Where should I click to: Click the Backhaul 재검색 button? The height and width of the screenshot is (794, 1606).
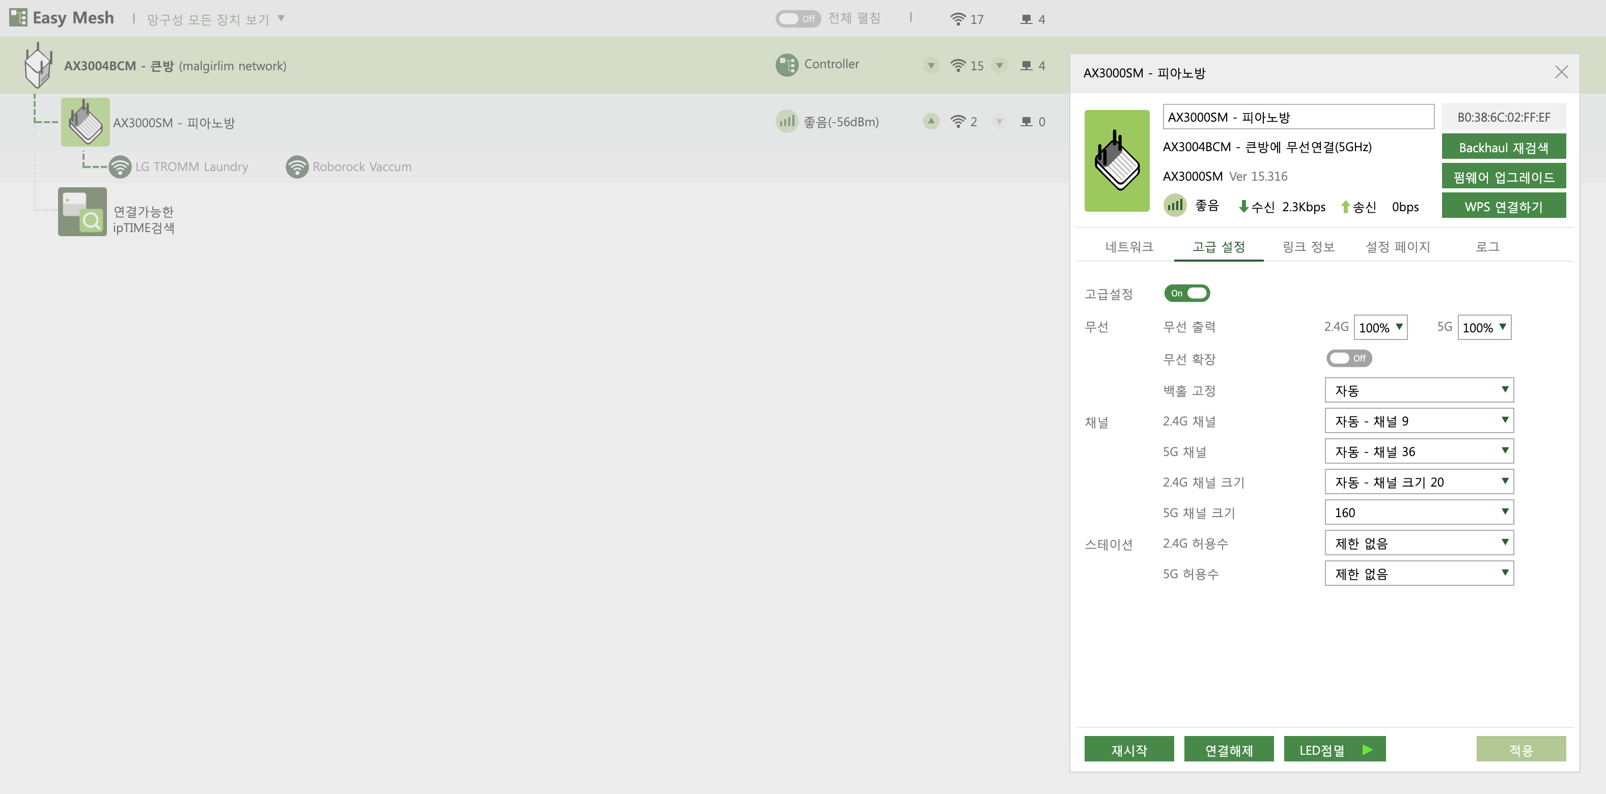click(x=1504, y=147)
